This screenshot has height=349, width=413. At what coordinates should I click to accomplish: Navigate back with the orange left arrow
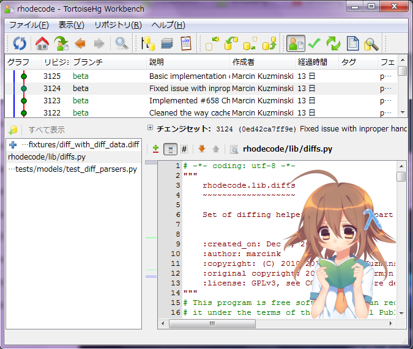click(80, 43)
